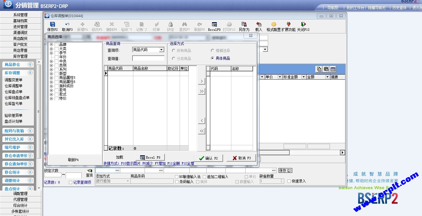This screenshot has width=422, height=216.
Task: Open the 查询项 商品代码 dropdown
Action: (162, 50)
